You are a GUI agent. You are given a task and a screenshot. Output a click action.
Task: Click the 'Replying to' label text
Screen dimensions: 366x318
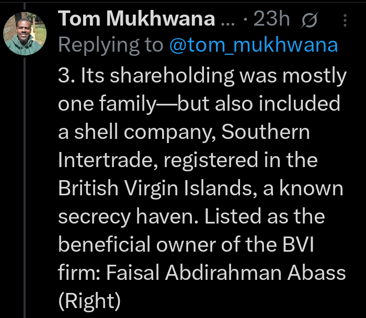click(x=110, y=45)
